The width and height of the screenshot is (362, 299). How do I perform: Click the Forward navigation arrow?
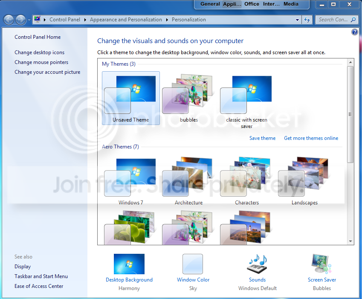tap(21, 20)
